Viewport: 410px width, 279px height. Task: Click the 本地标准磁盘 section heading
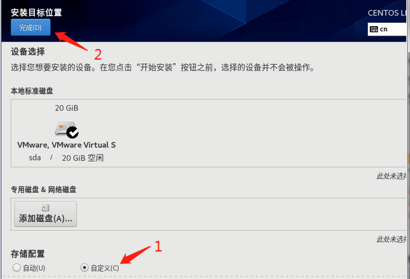click(32, 91)
